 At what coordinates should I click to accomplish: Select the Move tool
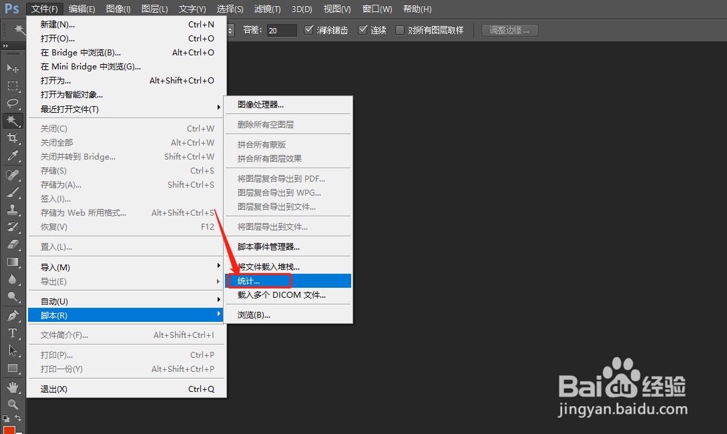click(13, 68)
